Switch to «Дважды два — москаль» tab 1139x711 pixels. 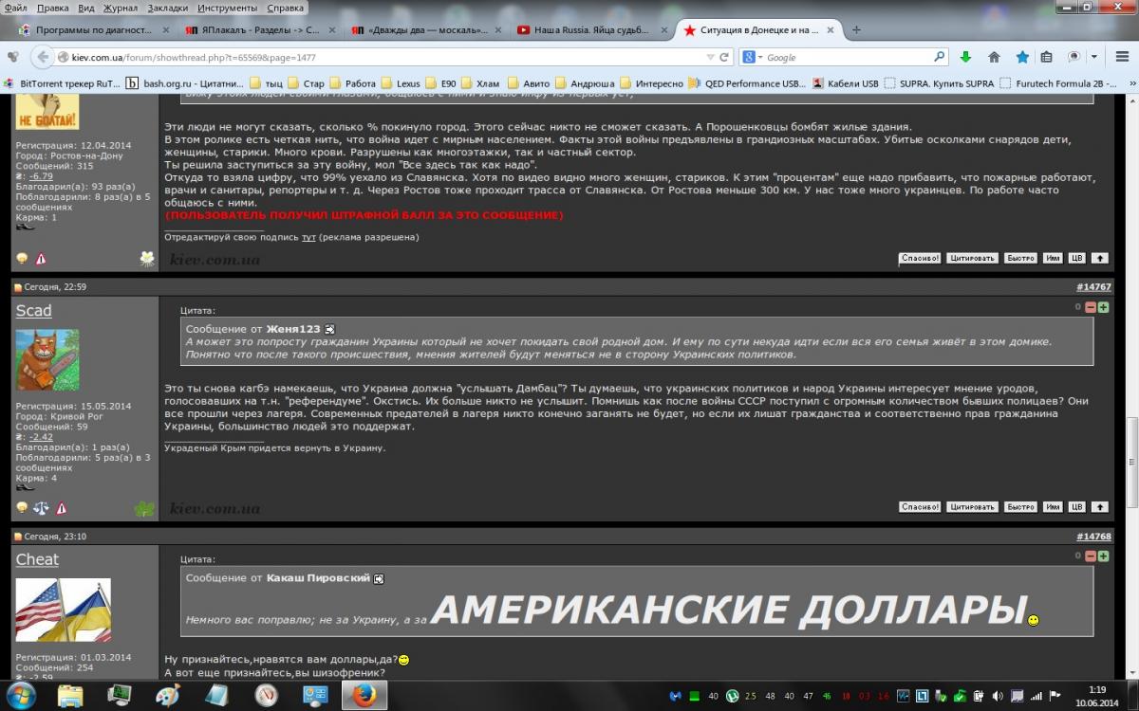[424, 29]
